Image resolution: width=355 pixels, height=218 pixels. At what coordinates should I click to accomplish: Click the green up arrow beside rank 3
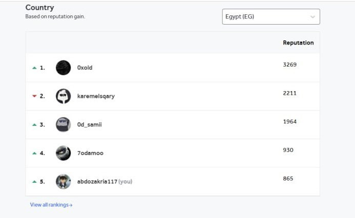(x=34, y=124)
